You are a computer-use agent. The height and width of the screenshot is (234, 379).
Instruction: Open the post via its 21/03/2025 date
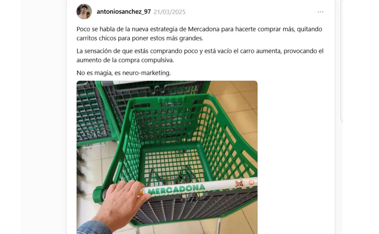[x=169, y=12]
